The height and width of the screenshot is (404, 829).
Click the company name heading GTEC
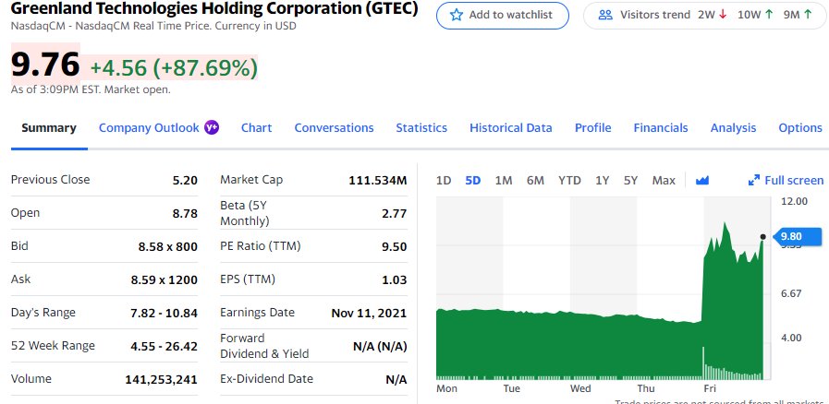click(x=214, y=8)
